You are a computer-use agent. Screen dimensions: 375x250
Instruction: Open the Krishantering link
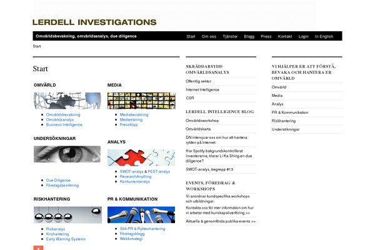[57, 234]
